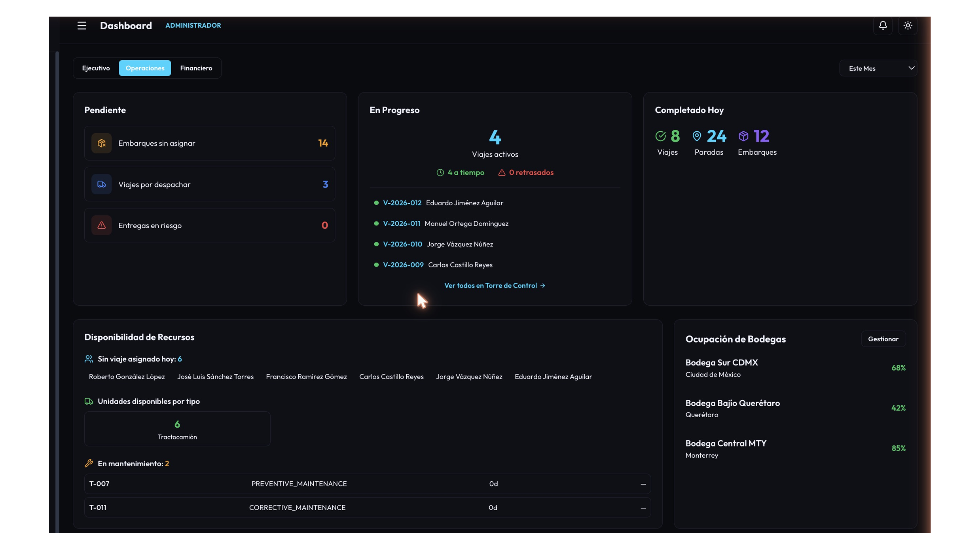Click the sidebar vertical scrollbar
The height and width of the screenshot is (549, 980).
57,292
